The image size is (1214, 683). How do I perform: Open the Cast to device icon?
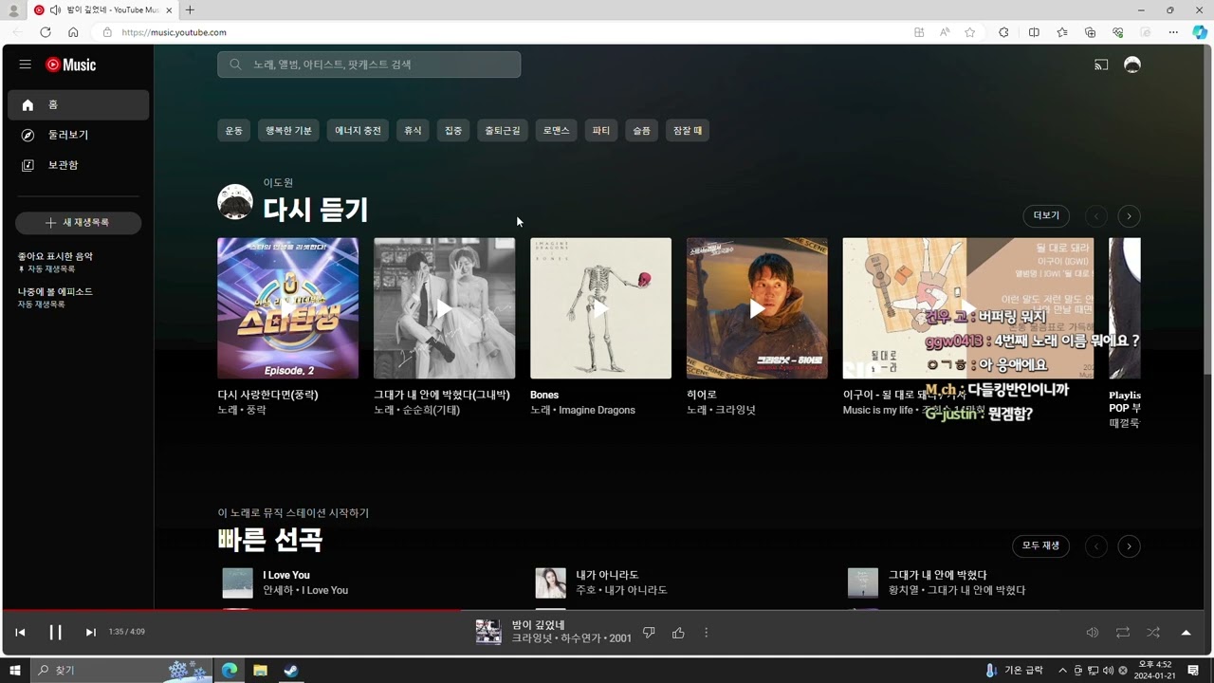click(1101, 65)
